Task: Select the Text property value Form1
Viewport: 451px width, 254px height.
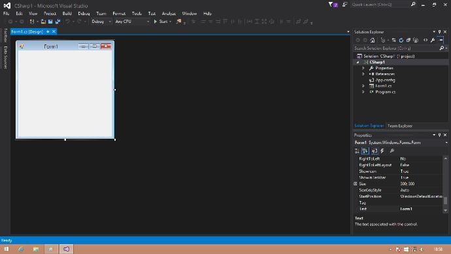Action: [407, 209]
